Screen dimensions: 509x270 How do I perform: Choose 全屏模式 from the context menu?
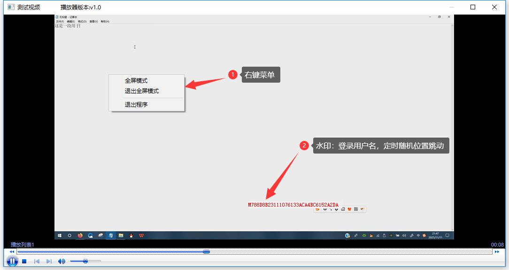click(x=136, y=80)
